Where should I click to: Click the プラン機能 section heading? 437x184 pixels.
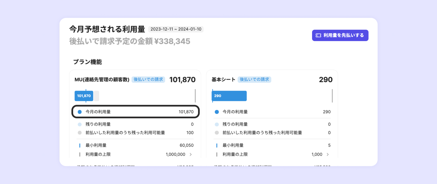(87, 62)
